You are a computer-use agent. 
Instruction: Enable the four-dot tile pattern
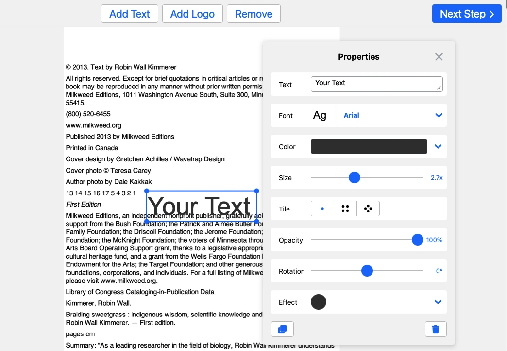(x=345, y=208)
